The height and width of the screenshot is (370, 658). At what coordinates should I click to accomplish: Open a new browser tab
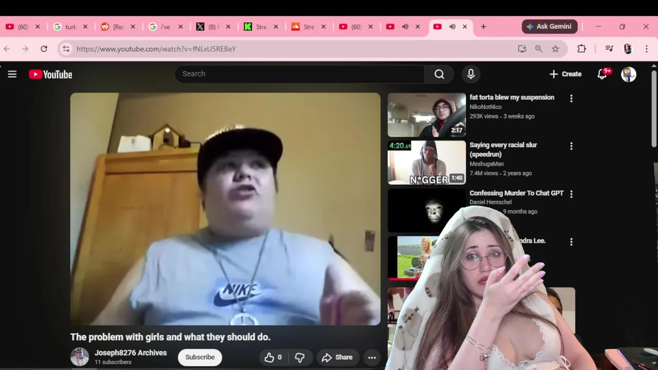tap(483, 27)
